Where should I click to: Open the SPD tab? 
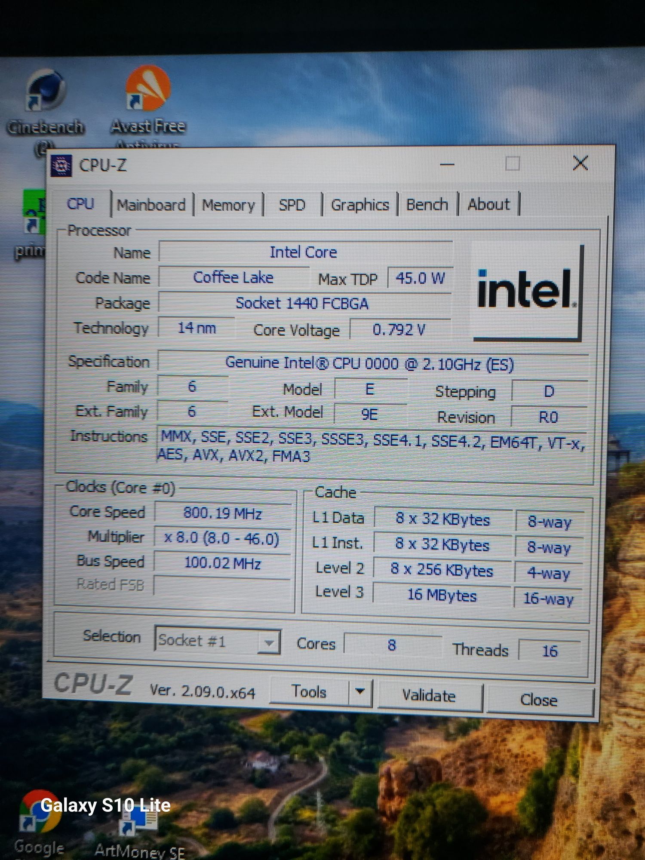[292, 205]
